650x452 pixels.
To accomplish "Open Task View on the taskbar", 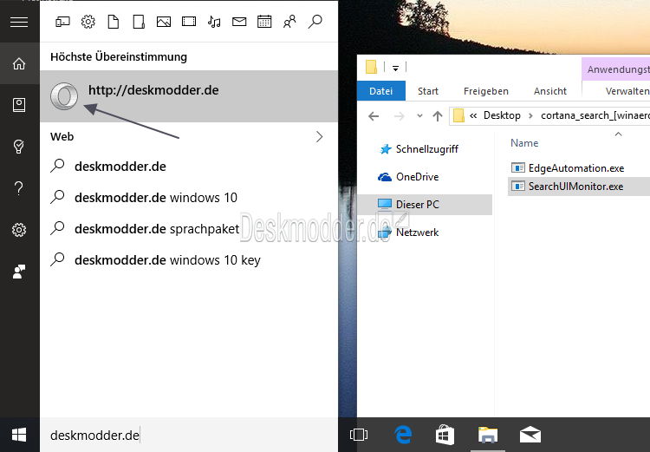I will (x=359, y=435).
